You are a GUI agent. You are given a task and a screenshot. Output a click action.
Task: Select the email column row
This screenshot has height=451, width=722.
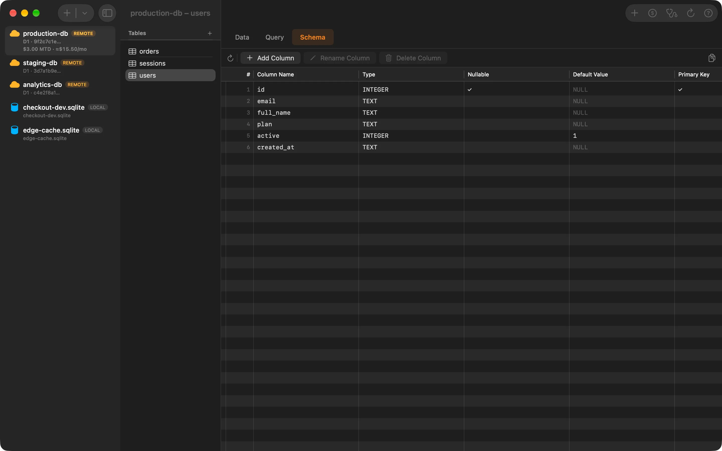click(x=471, y=101)
